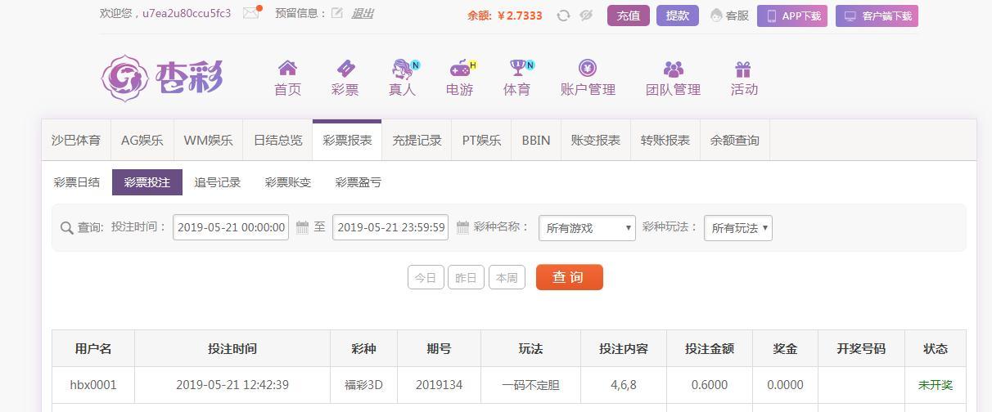992x412 pixels.
Task: Open 彩票账变 sub-tab
Action: (288, 182)
